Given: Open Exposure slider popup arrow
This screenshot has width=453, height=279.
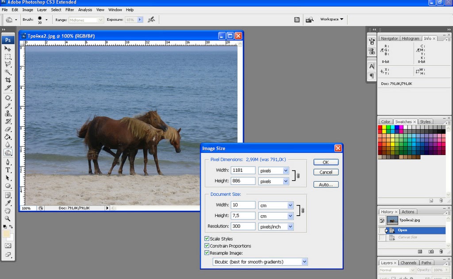Looking at the screenshot, I should point(140,19).
